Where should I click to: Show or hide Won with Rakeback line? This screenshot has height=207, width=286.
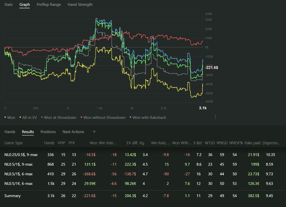(150, 117)
